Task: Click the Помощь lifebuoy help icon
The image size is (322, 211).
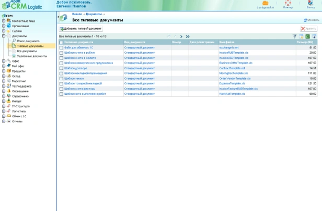Action: (x=288, y=4)
